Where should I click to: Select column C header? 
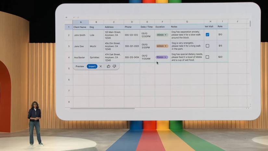pyautogui.click(x=114, y=22)
